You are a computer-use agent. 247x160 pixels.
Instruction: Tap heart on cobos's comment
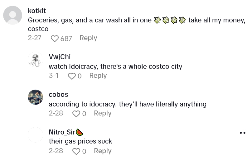76,114
